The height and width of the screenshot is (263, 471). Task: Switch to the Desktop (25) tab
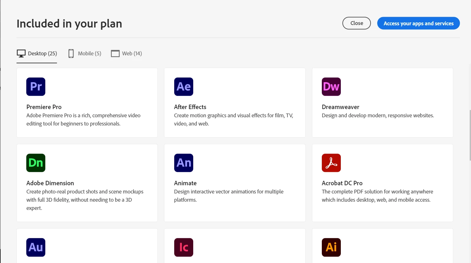pyautogui.click(x=37, y=54)
